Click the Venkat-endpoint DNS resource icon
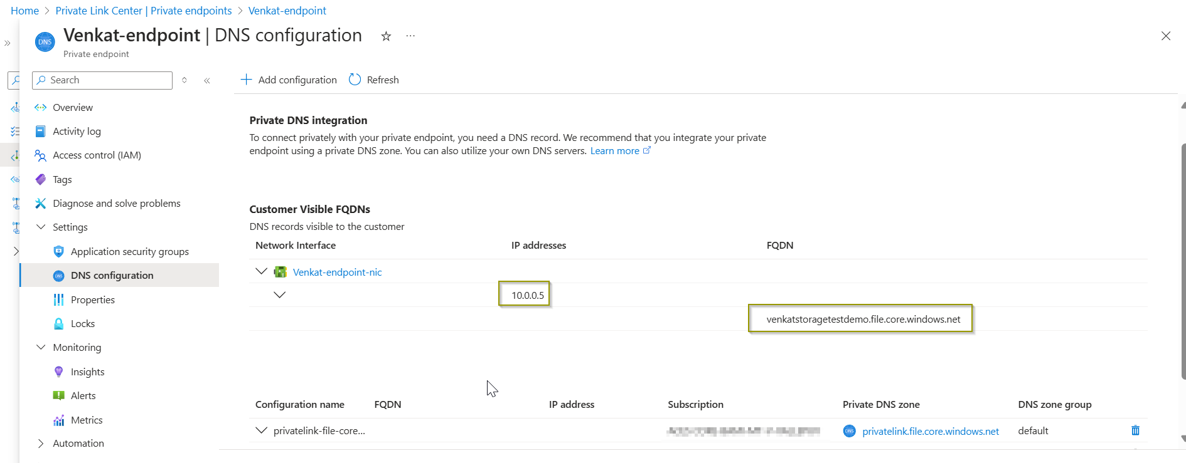This screenshot has width=1186, height=463. click(x=45, y=42)
